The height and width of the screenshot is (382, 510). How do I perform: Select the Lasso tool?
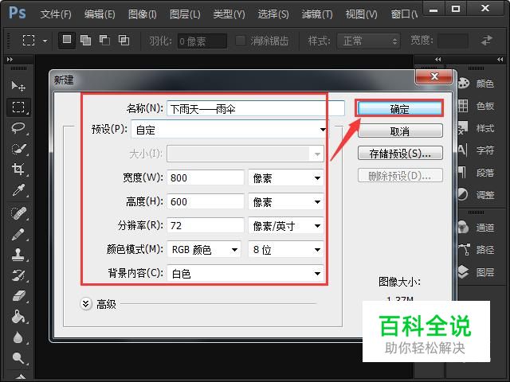click(x=18, y=127)
